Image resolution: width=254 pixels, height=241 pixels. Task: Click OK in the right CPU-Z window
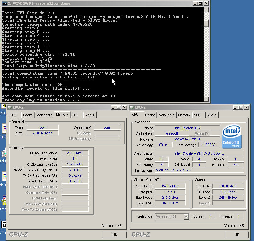pyautogui.click(x=237, y=234)
